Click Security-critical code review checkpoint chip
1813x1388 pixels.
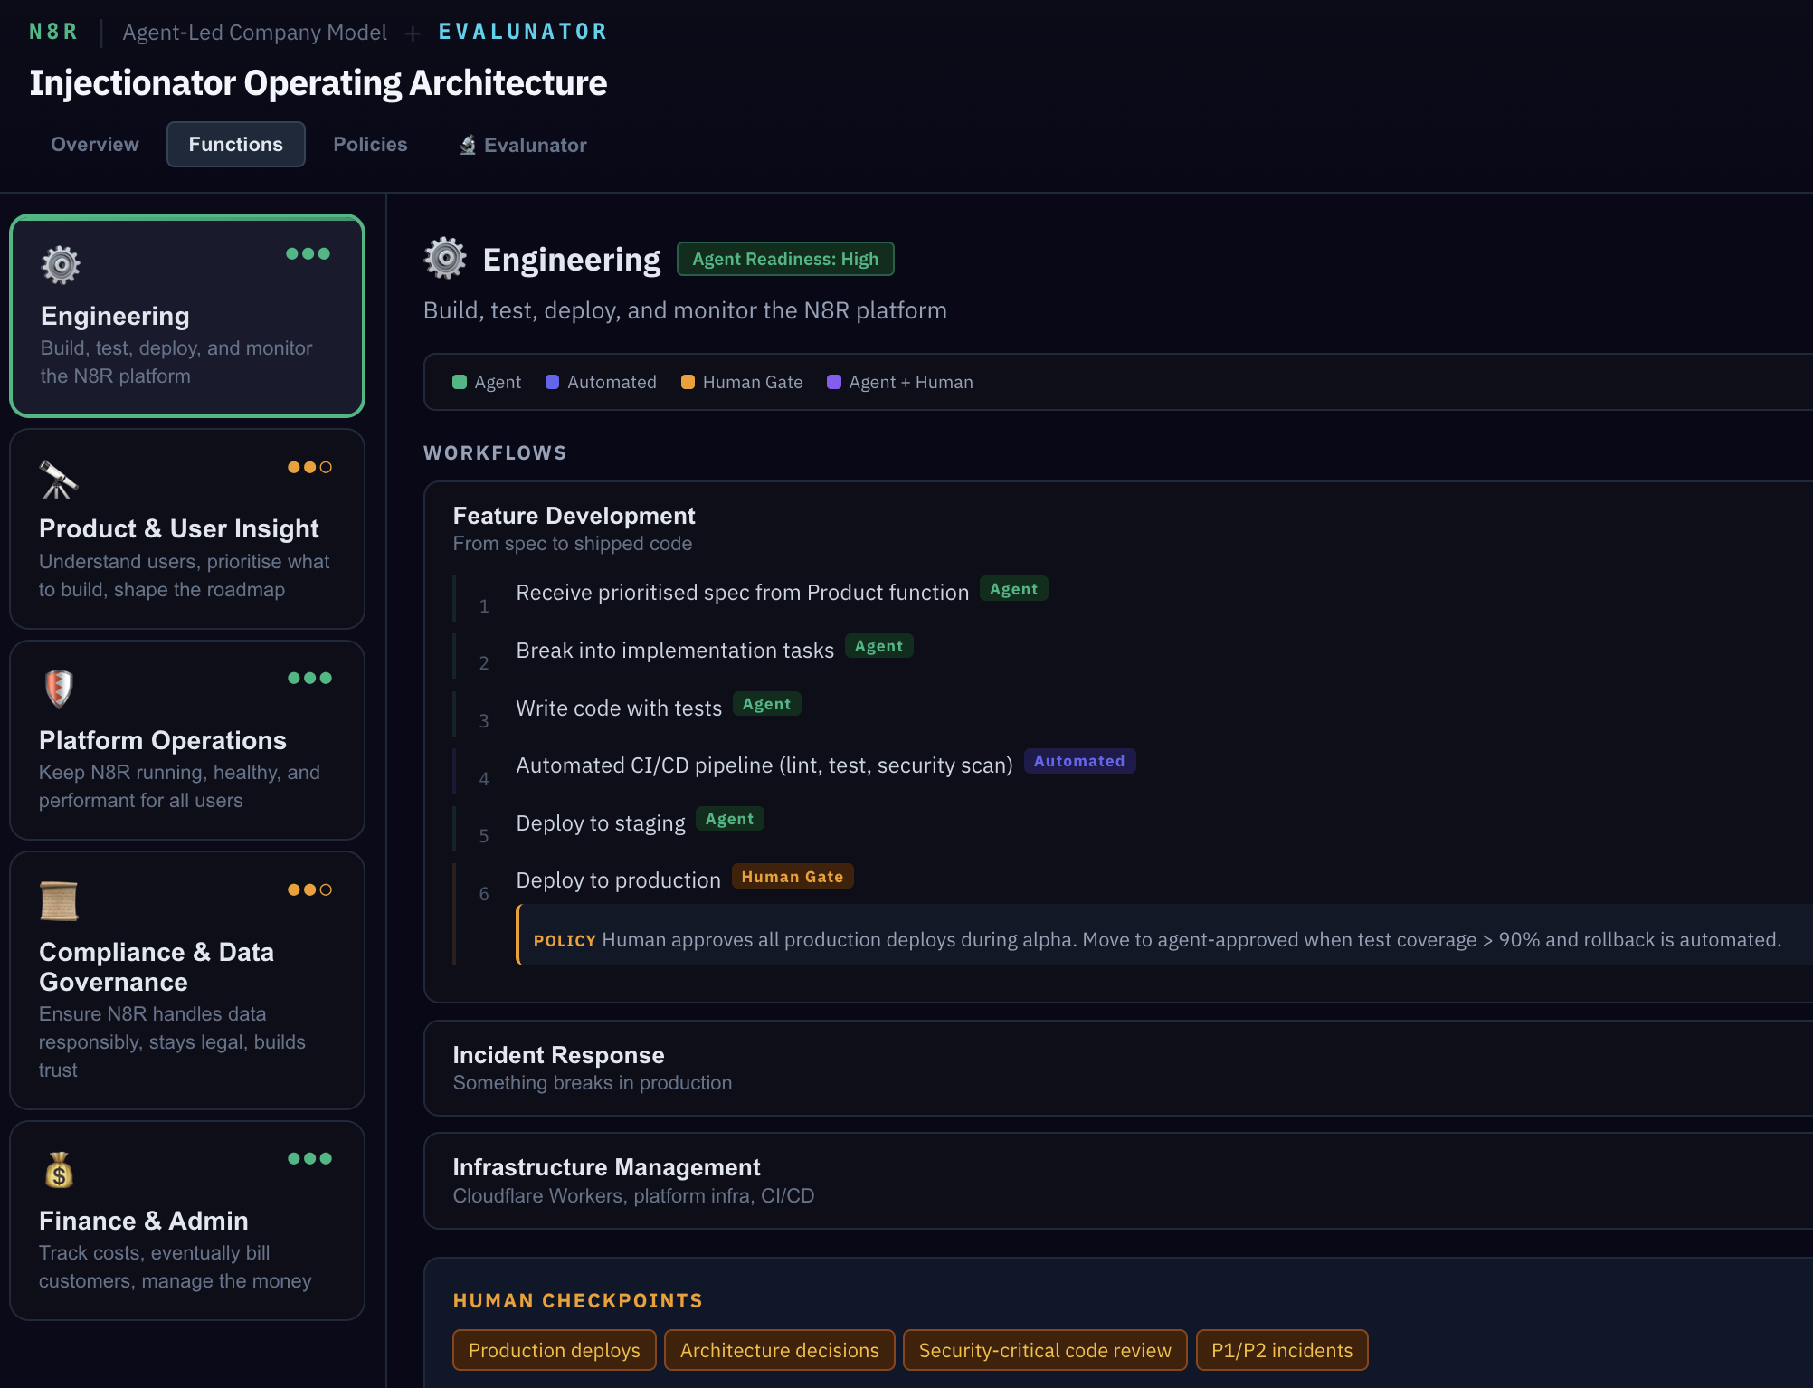pos(1045,1350)
